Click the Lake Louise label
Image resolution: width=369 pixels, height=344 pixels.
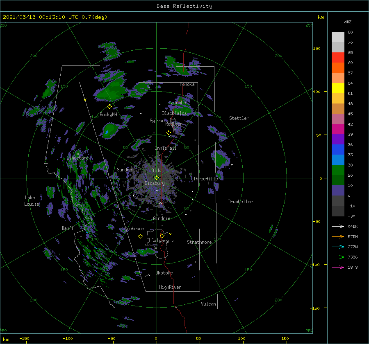(32, 201)
